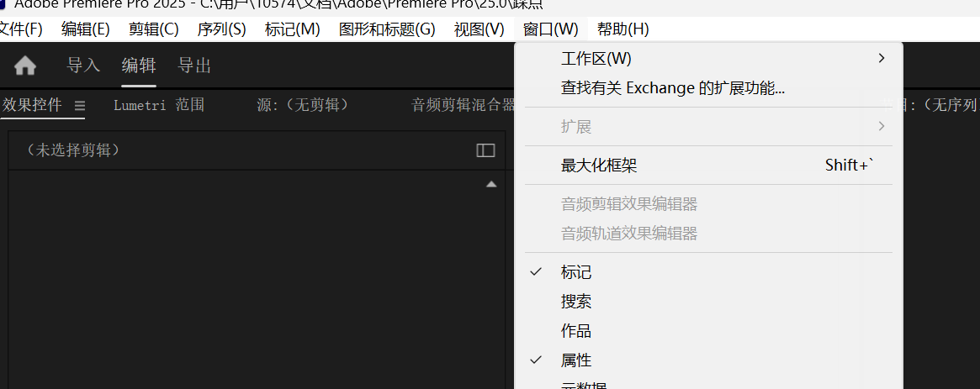Go to the Home screen icon
Screen dimensions: 980x389
click(25, 66)
